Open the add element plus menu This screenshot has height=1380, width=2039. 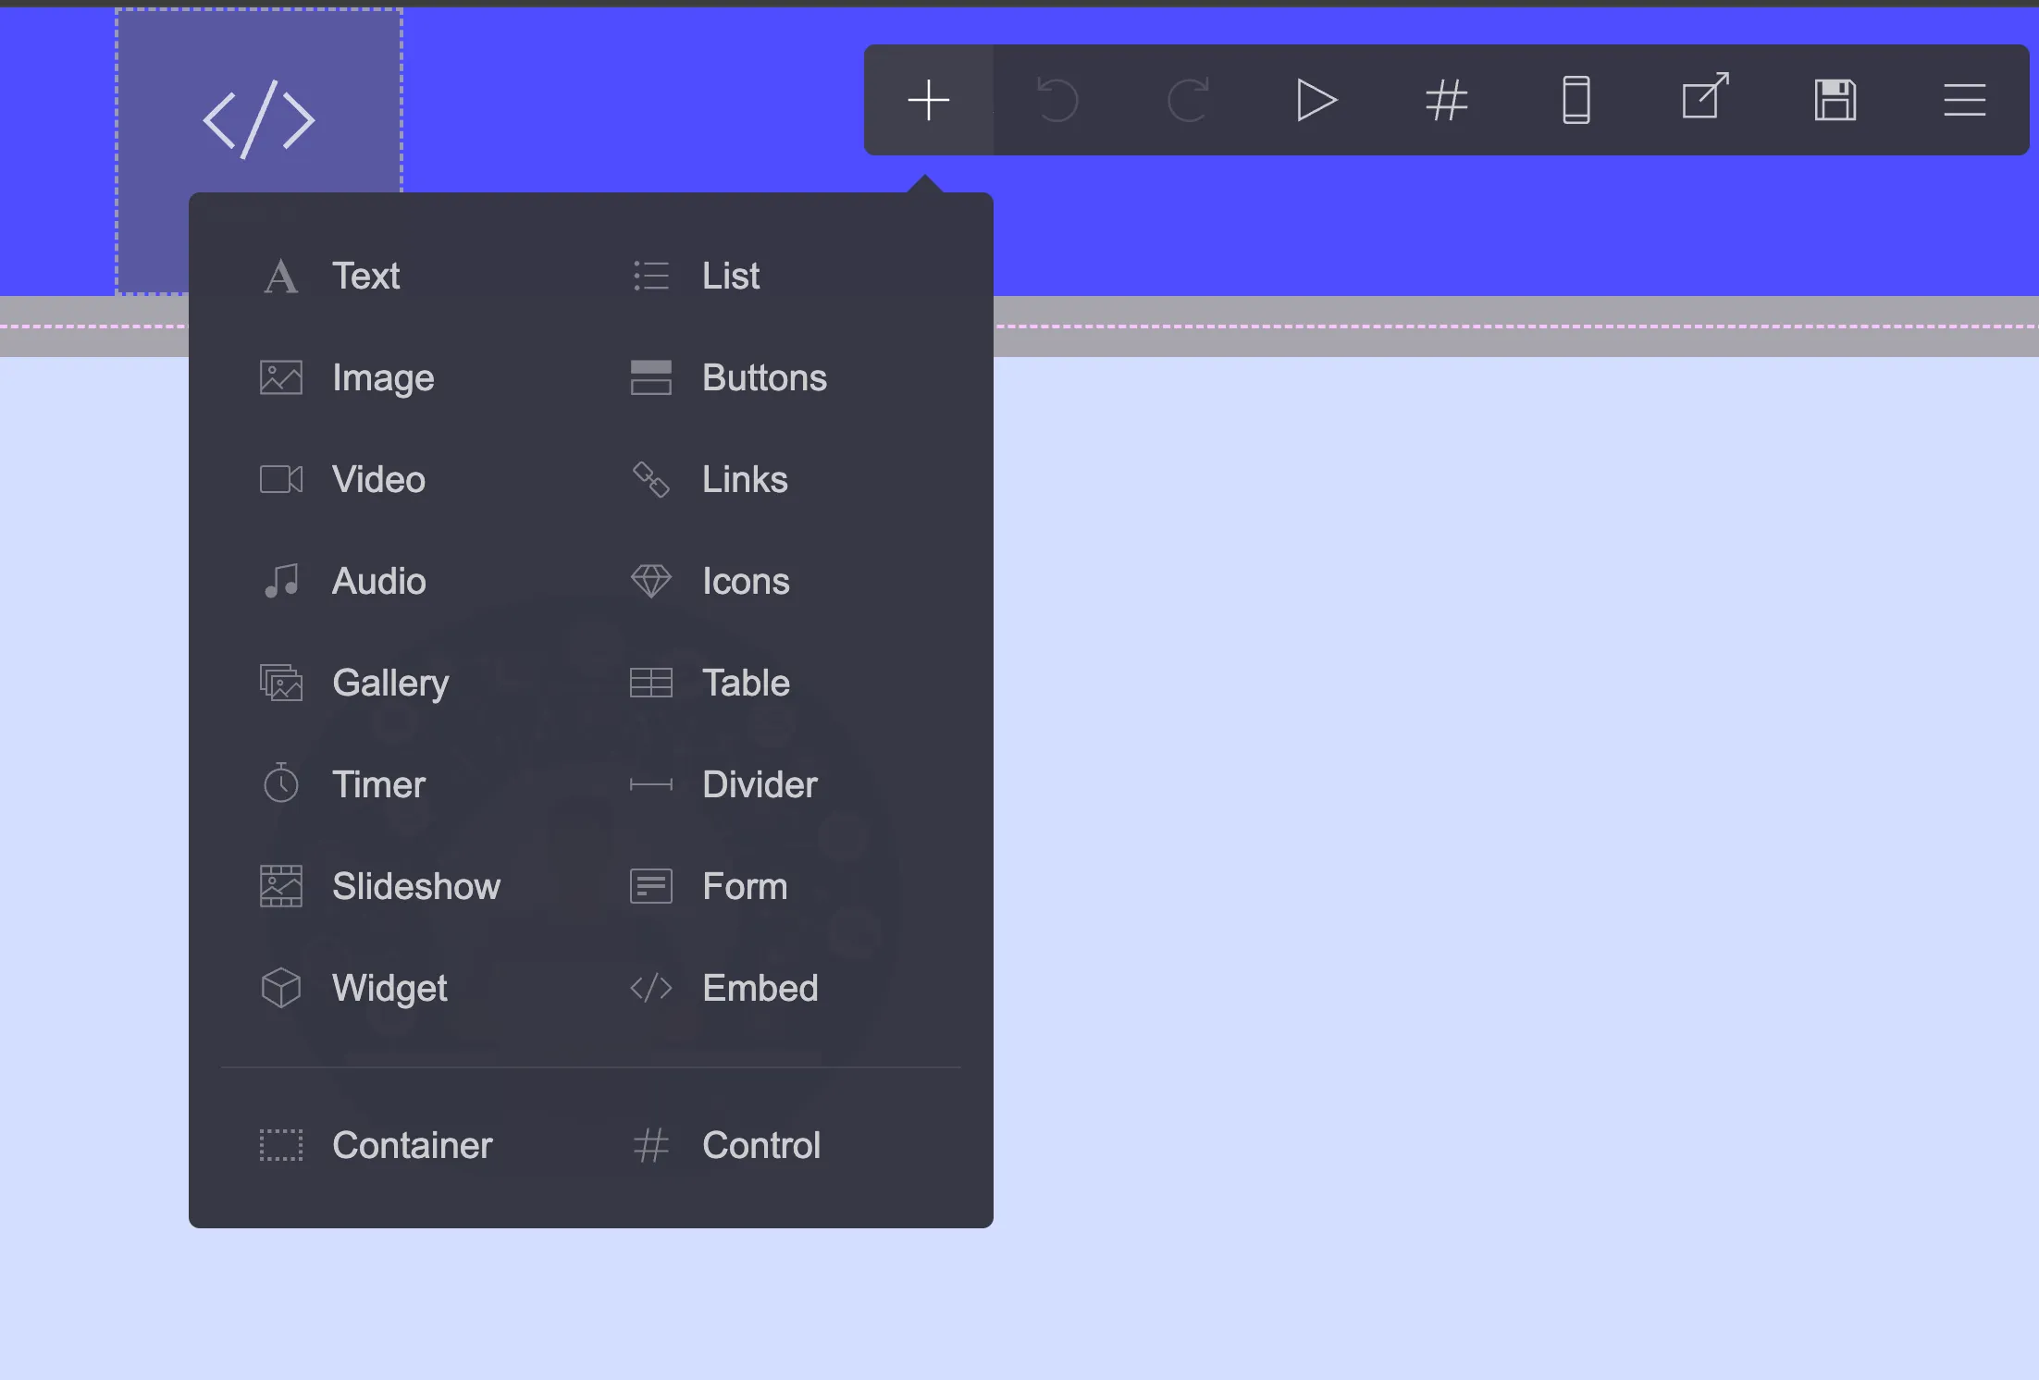pyautogui.click(x=928, y=100)
